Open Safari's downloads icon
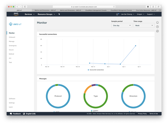168x124 pixels. coord(148,7)
